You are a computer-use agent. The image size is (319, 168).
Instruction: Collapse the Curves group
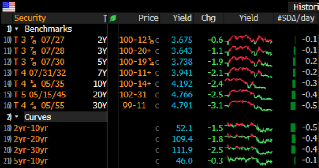point(17,117)
